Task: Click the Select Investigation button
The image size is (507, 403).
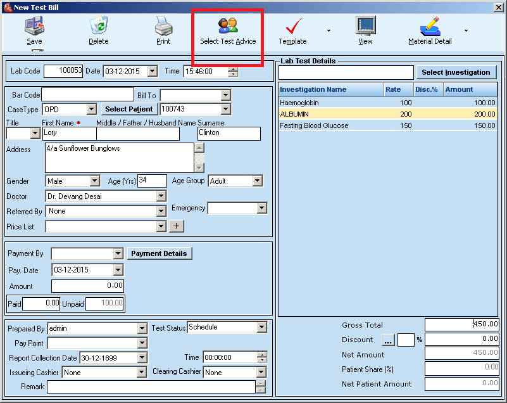Action: coord(456,72)
